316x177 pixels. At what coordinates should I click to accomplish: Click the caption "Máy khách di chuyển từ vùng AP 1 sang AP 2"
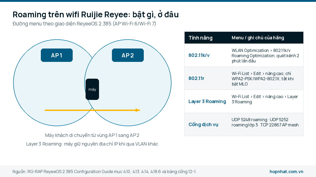click(x=92, y=135)
